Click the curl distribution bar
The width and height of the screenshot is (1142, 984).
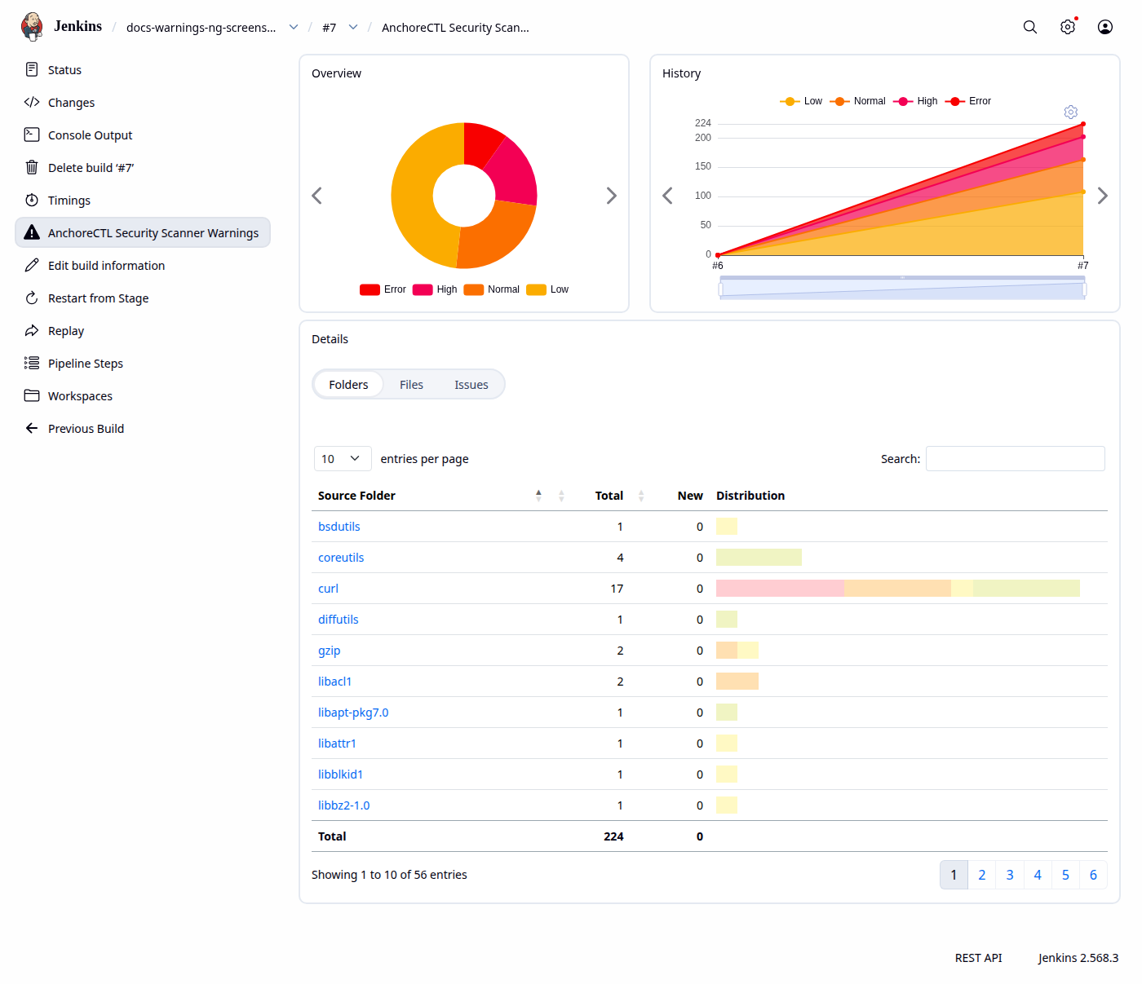pyautogui.click(x=898, y=588)
